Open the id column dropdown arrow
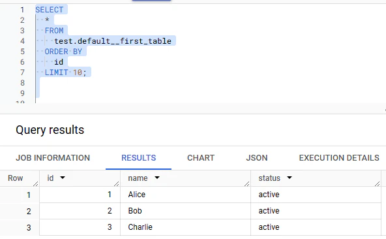Viewport: 386px width, 239px height. 63,178
